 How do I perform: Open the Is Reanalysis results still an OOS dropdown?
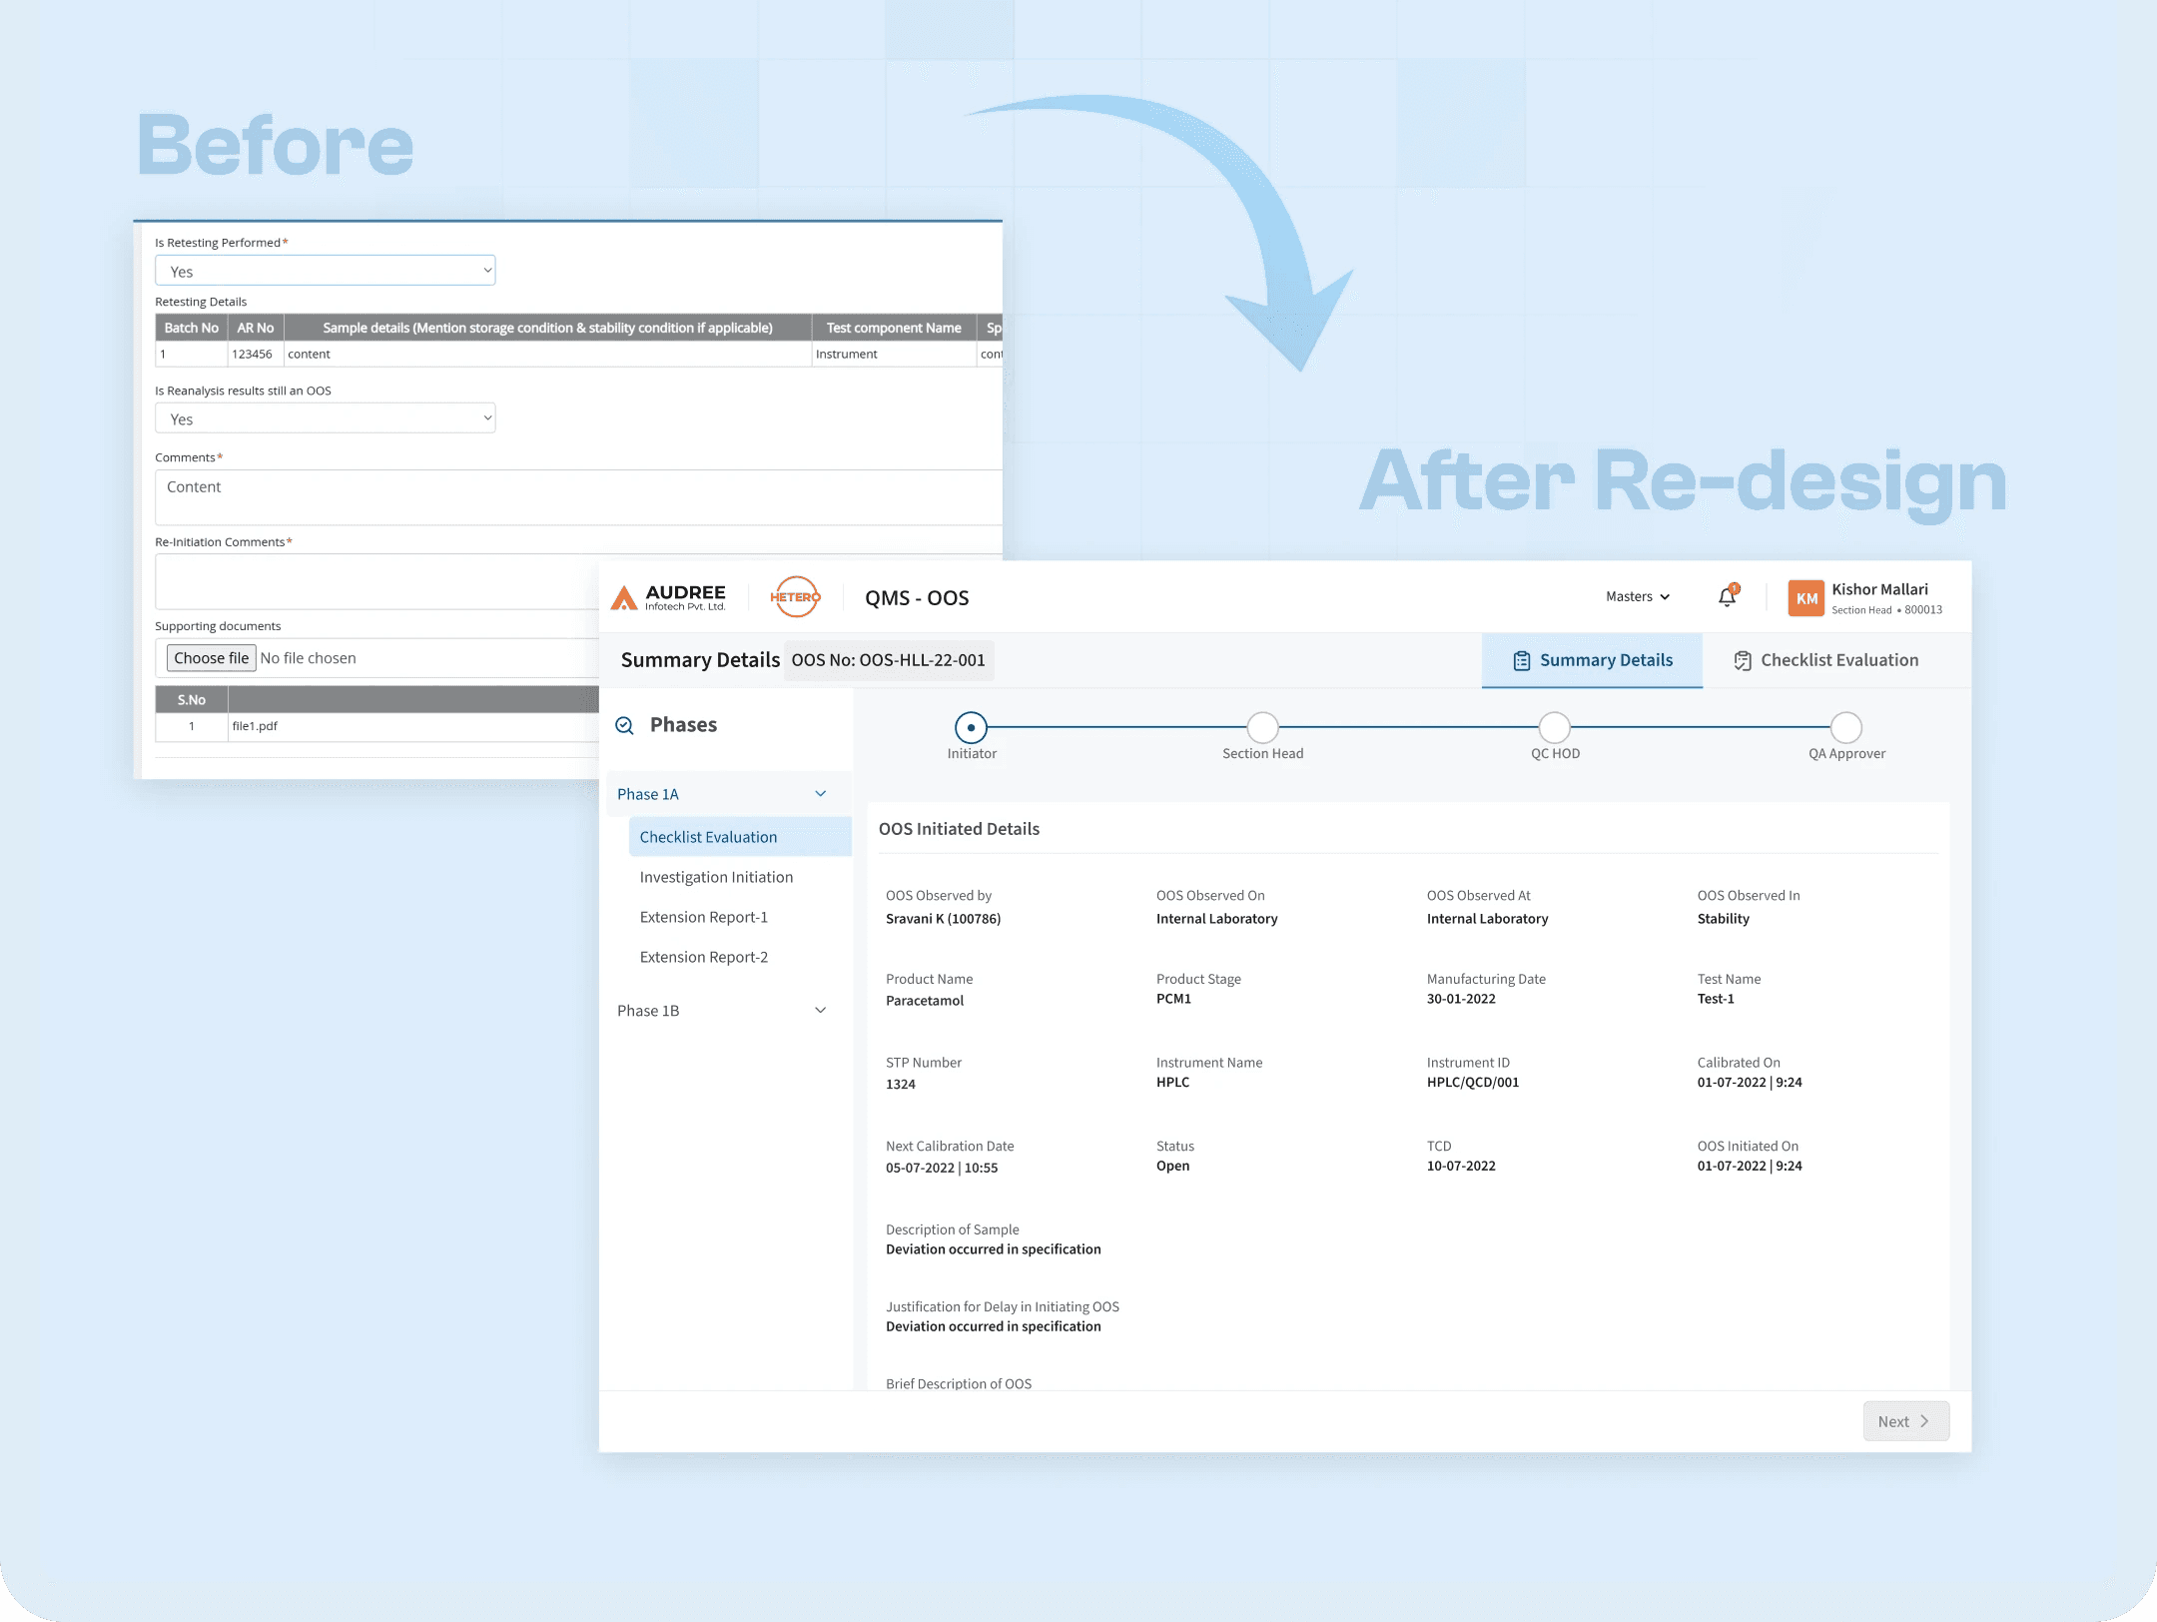coord(325,417)
